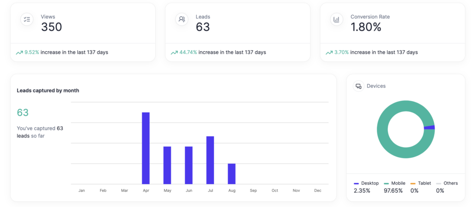Click the purple Desktop donut slice
Screen dimensions: 473x207
coord(429,128)
